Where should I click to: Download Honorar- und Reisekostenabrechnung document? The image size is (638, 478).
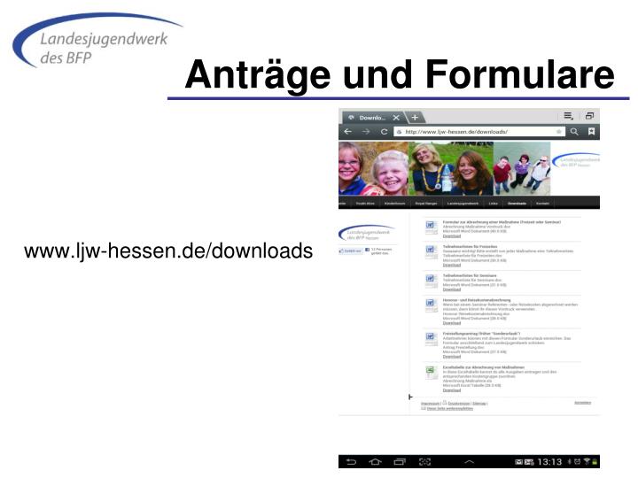[452, 323]
